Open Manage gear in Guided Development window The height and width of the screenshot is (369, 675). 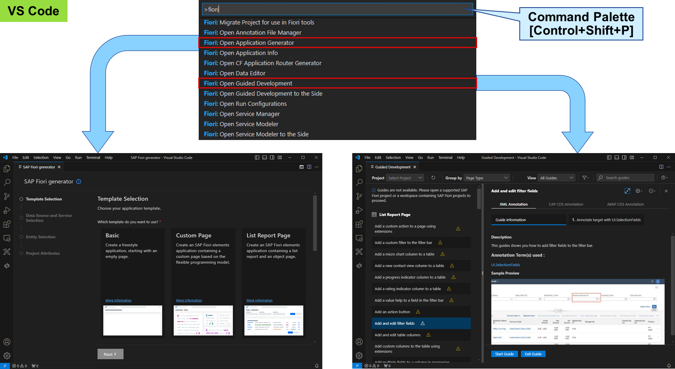coord(359,356)
